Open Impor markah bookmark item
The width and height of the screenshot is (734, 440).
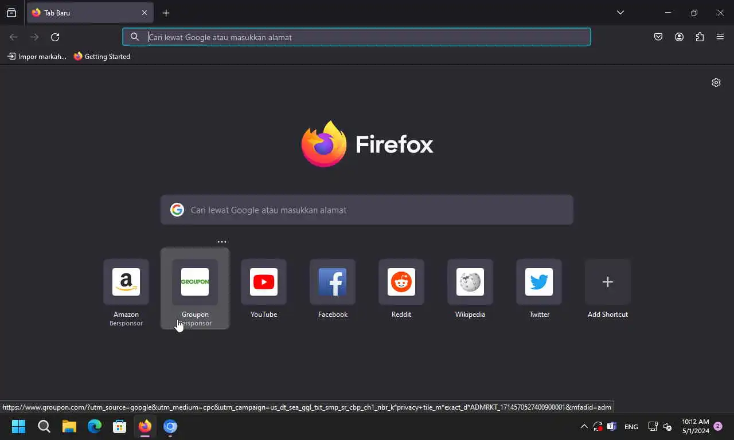coord(37,57)
